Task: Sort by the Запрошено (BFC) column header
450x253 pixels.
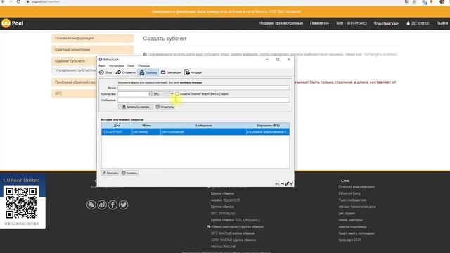Action: point(268,126)
